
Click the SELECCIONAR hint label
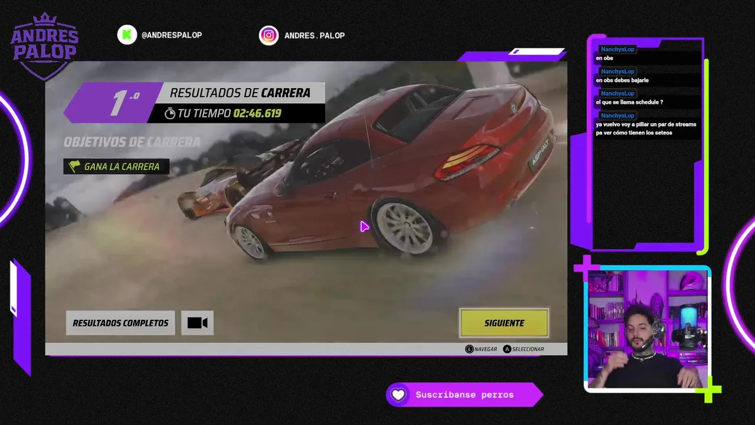point(528,349)
